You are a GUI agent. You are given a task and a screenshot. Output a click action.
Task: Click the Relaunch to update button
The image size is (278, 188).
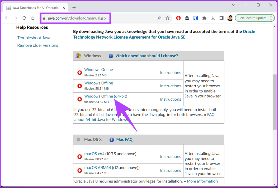[252, 18]
